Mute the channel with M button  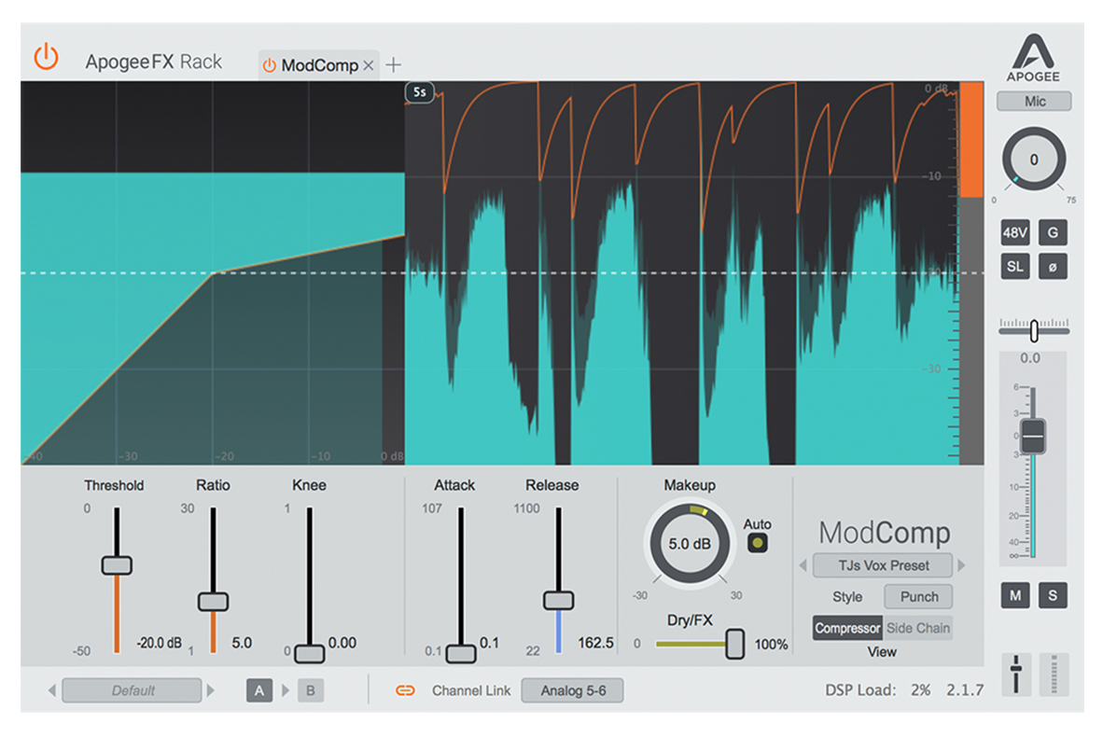(1015, 595)
